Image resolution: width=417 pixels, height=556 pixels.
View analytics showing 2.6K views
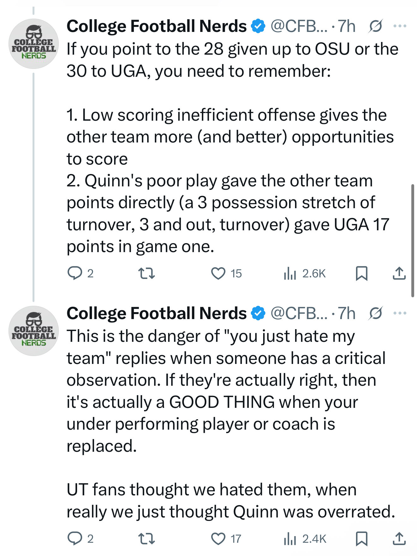[x=305, y=273]
